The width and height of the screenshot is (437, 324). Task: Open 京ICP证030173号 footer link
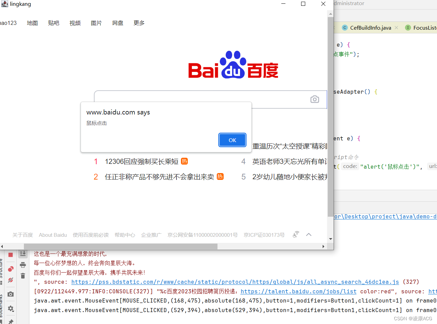264,235
